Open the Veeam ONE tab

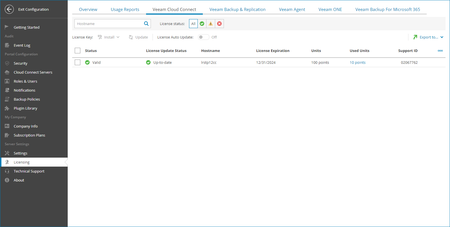[x=330, y=9]
